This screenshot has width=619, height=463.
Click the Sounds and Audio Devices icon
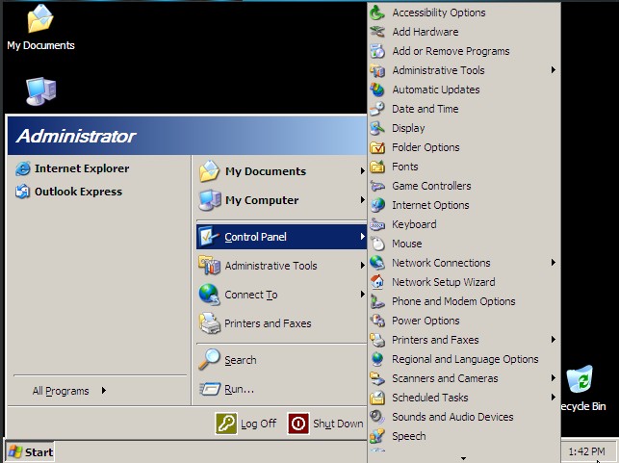(377, 417)
